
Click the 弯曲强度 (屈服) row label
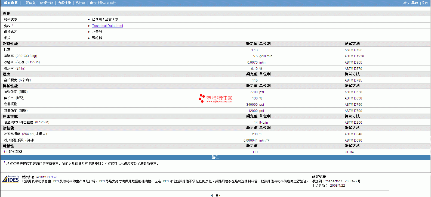pos(16,111)
